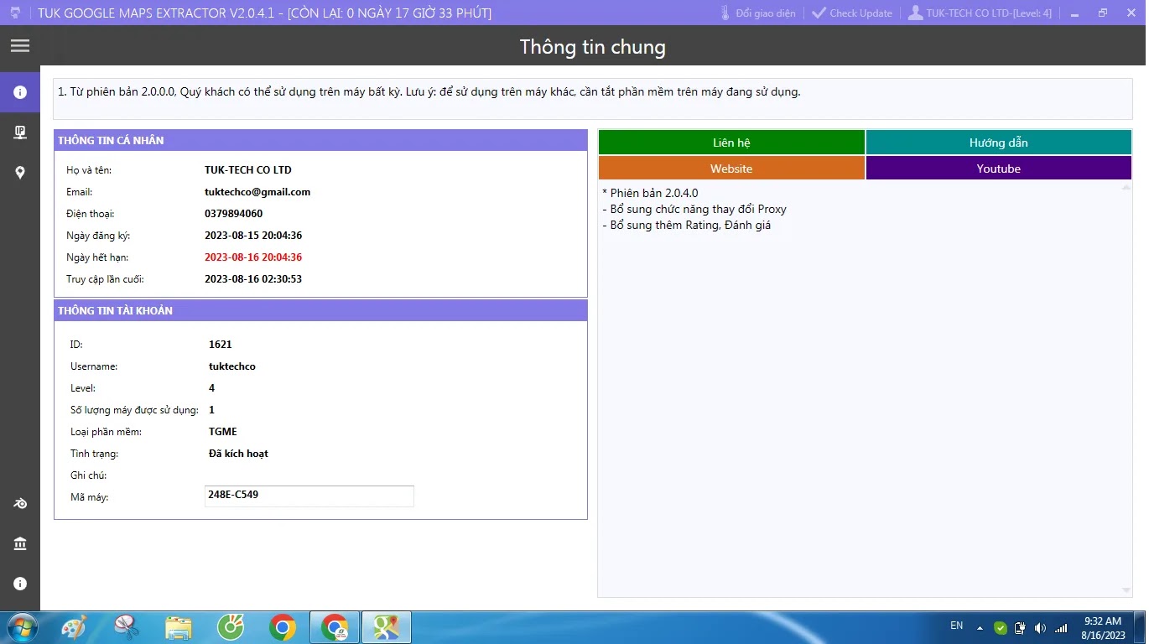Select the info sidebar icon highlighted in purple
1149x644 pixels.
point(20,92)
